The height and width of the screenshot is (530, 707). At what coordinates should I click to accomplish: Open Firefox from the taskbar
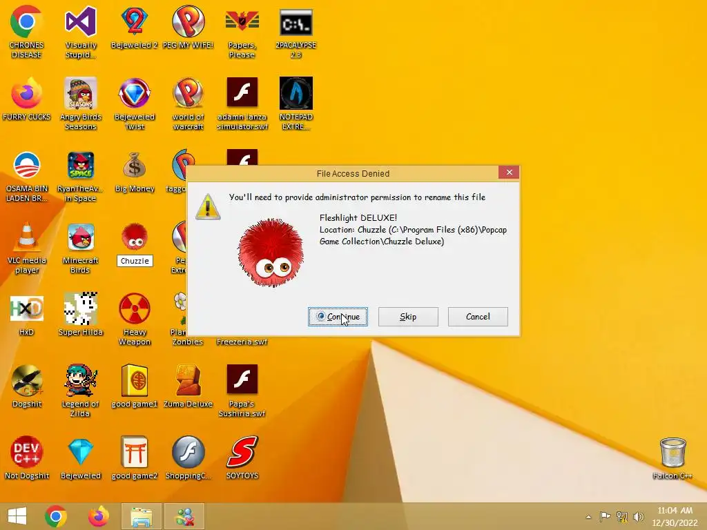pyautogui.click(x=98, y=516)
